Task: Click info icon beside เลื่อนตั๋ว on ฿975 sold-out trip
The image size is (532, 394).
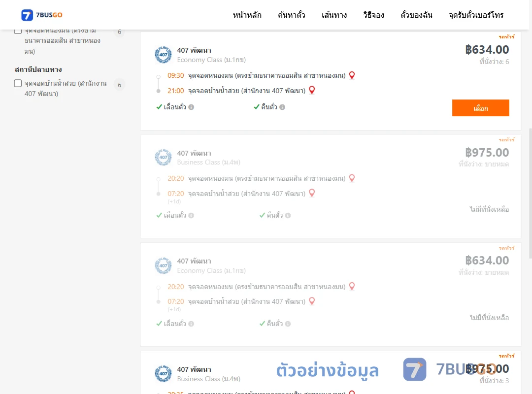Action: pyautogui.click(x=191, y=216)
